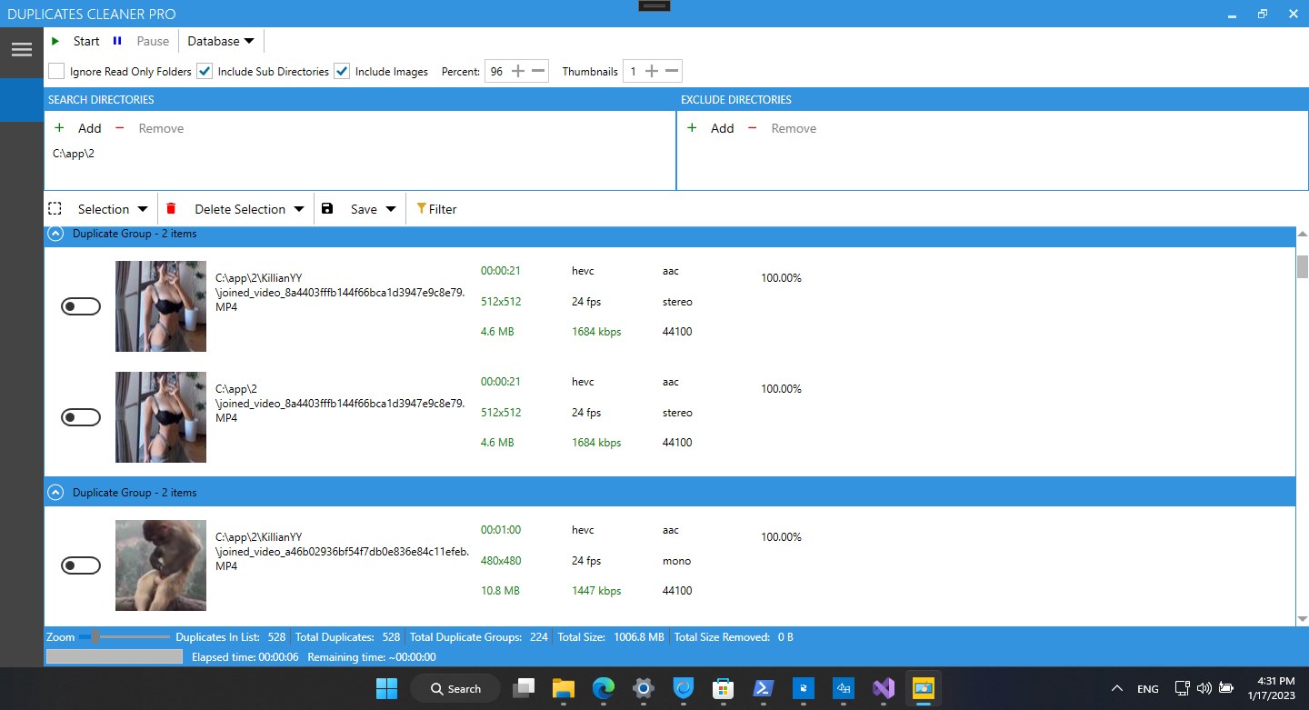Click the Thumbnails value field showing 1
The image size is (1309, 710).
click(x=633, y=71)
